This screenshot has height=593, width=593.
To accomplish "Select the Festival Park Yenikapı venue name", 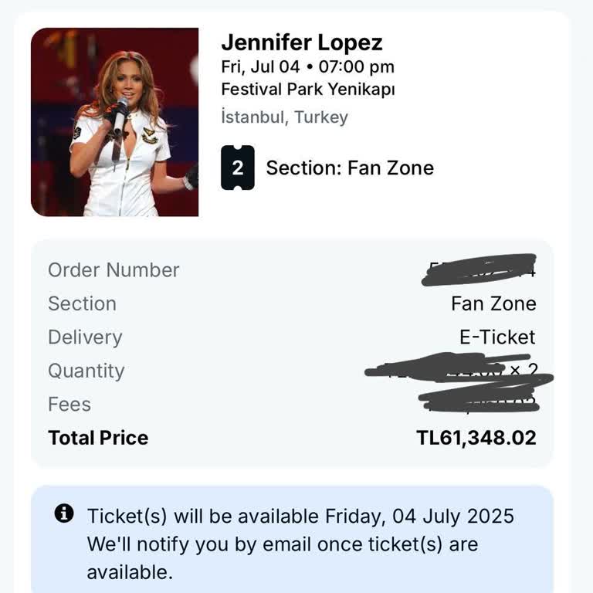I will tap(307, 90).
